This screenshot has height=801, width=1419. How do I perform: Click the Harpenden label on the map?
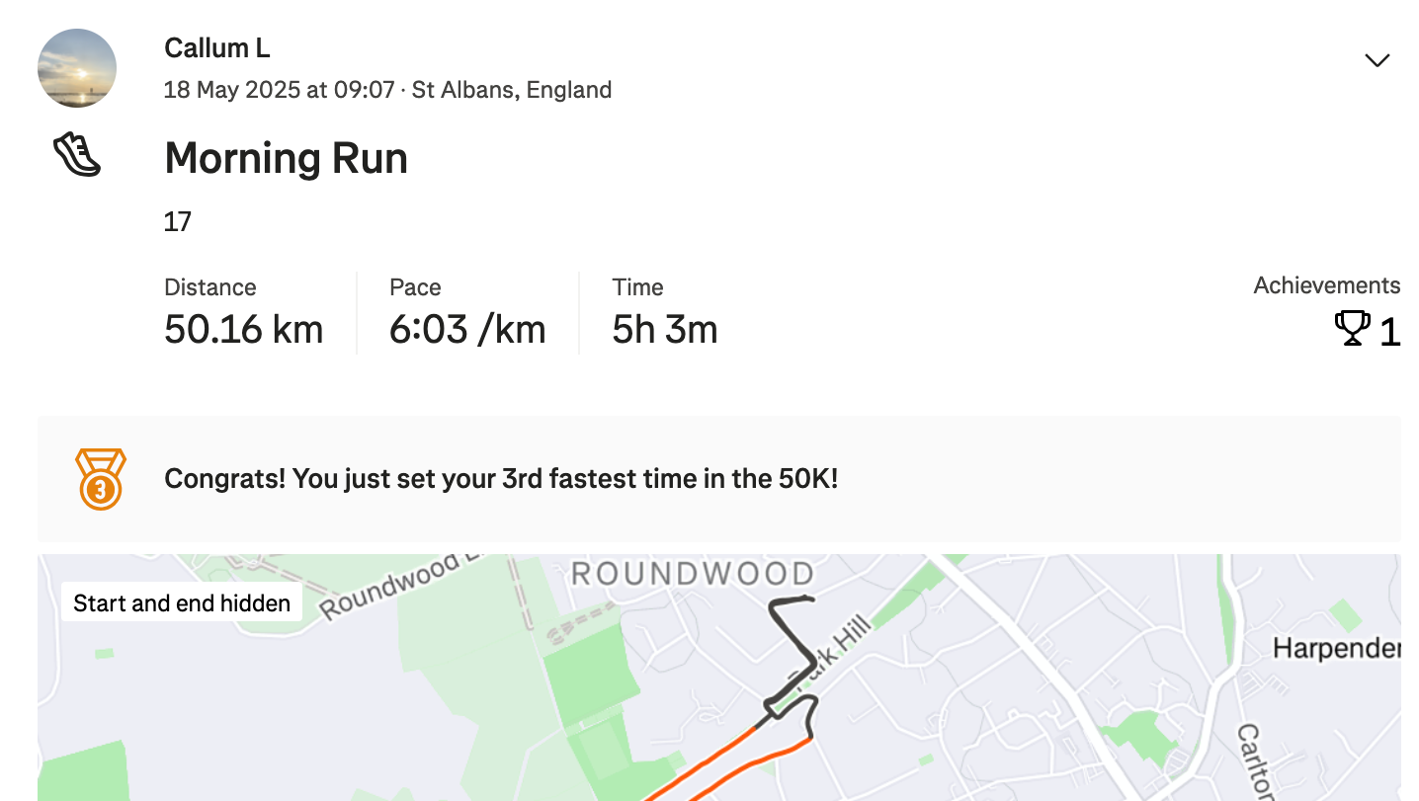coord(1336,648)
